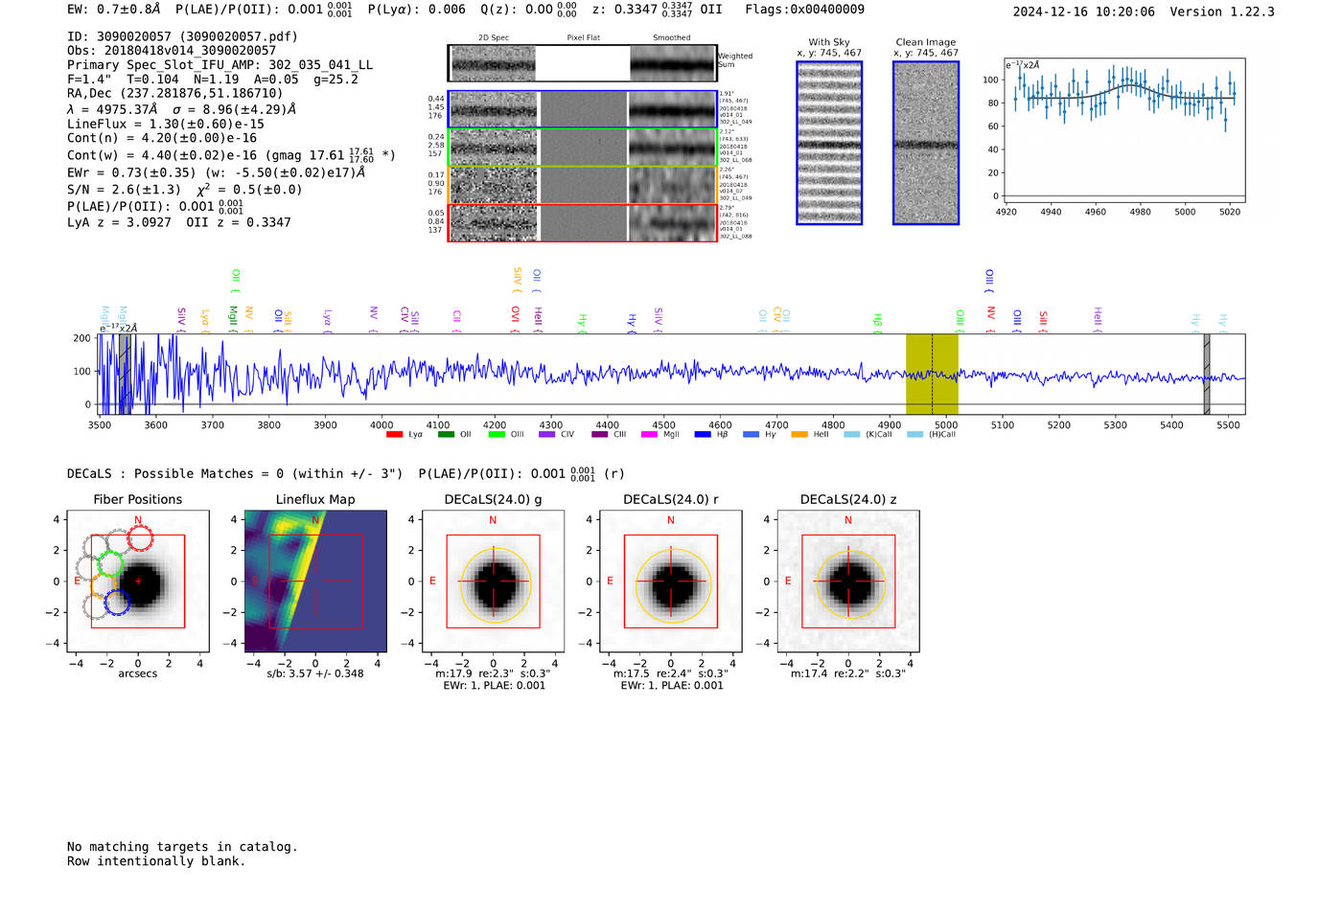Screen dimensions: 1342x913
Task: Click the blue Hβ legend swatch
Action: click(703, 435)
